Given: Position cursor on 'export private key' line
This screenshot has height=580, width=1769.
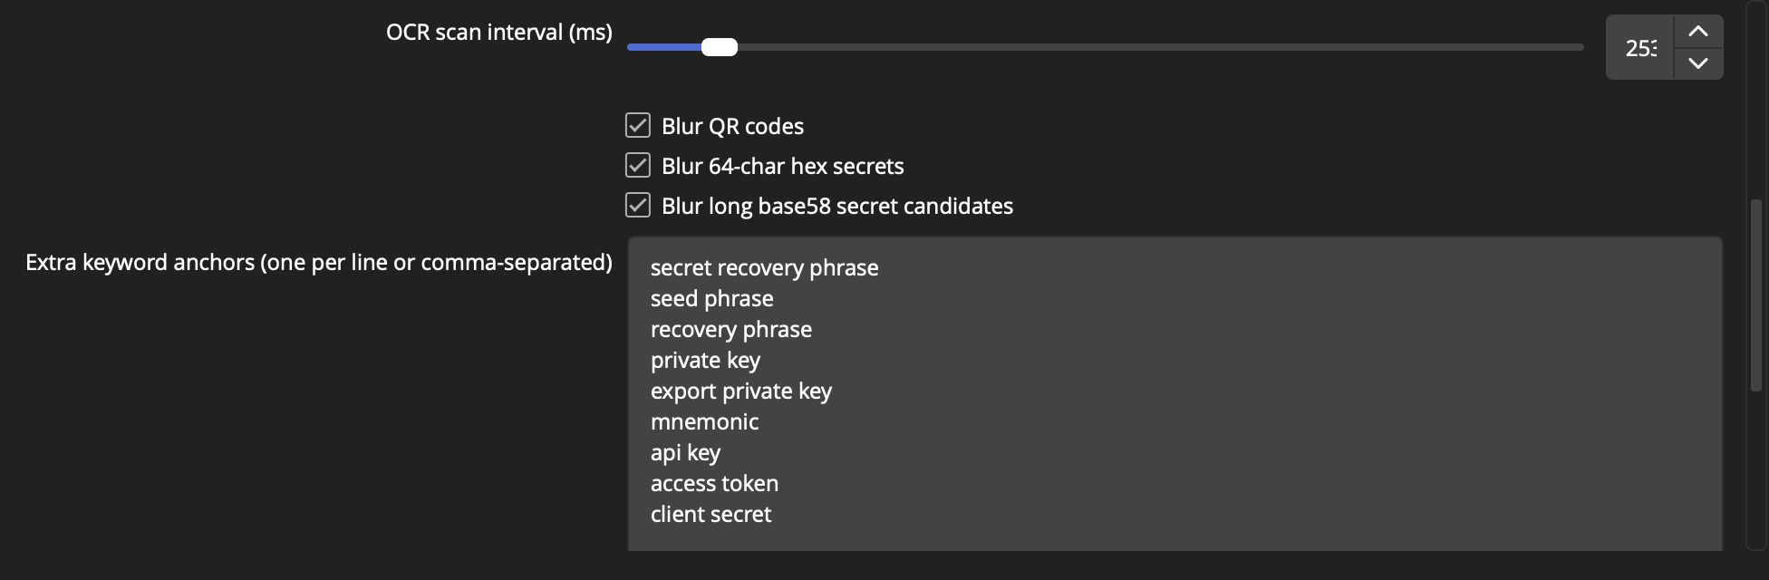Looking at the screenshot, I should click(741, 391).
